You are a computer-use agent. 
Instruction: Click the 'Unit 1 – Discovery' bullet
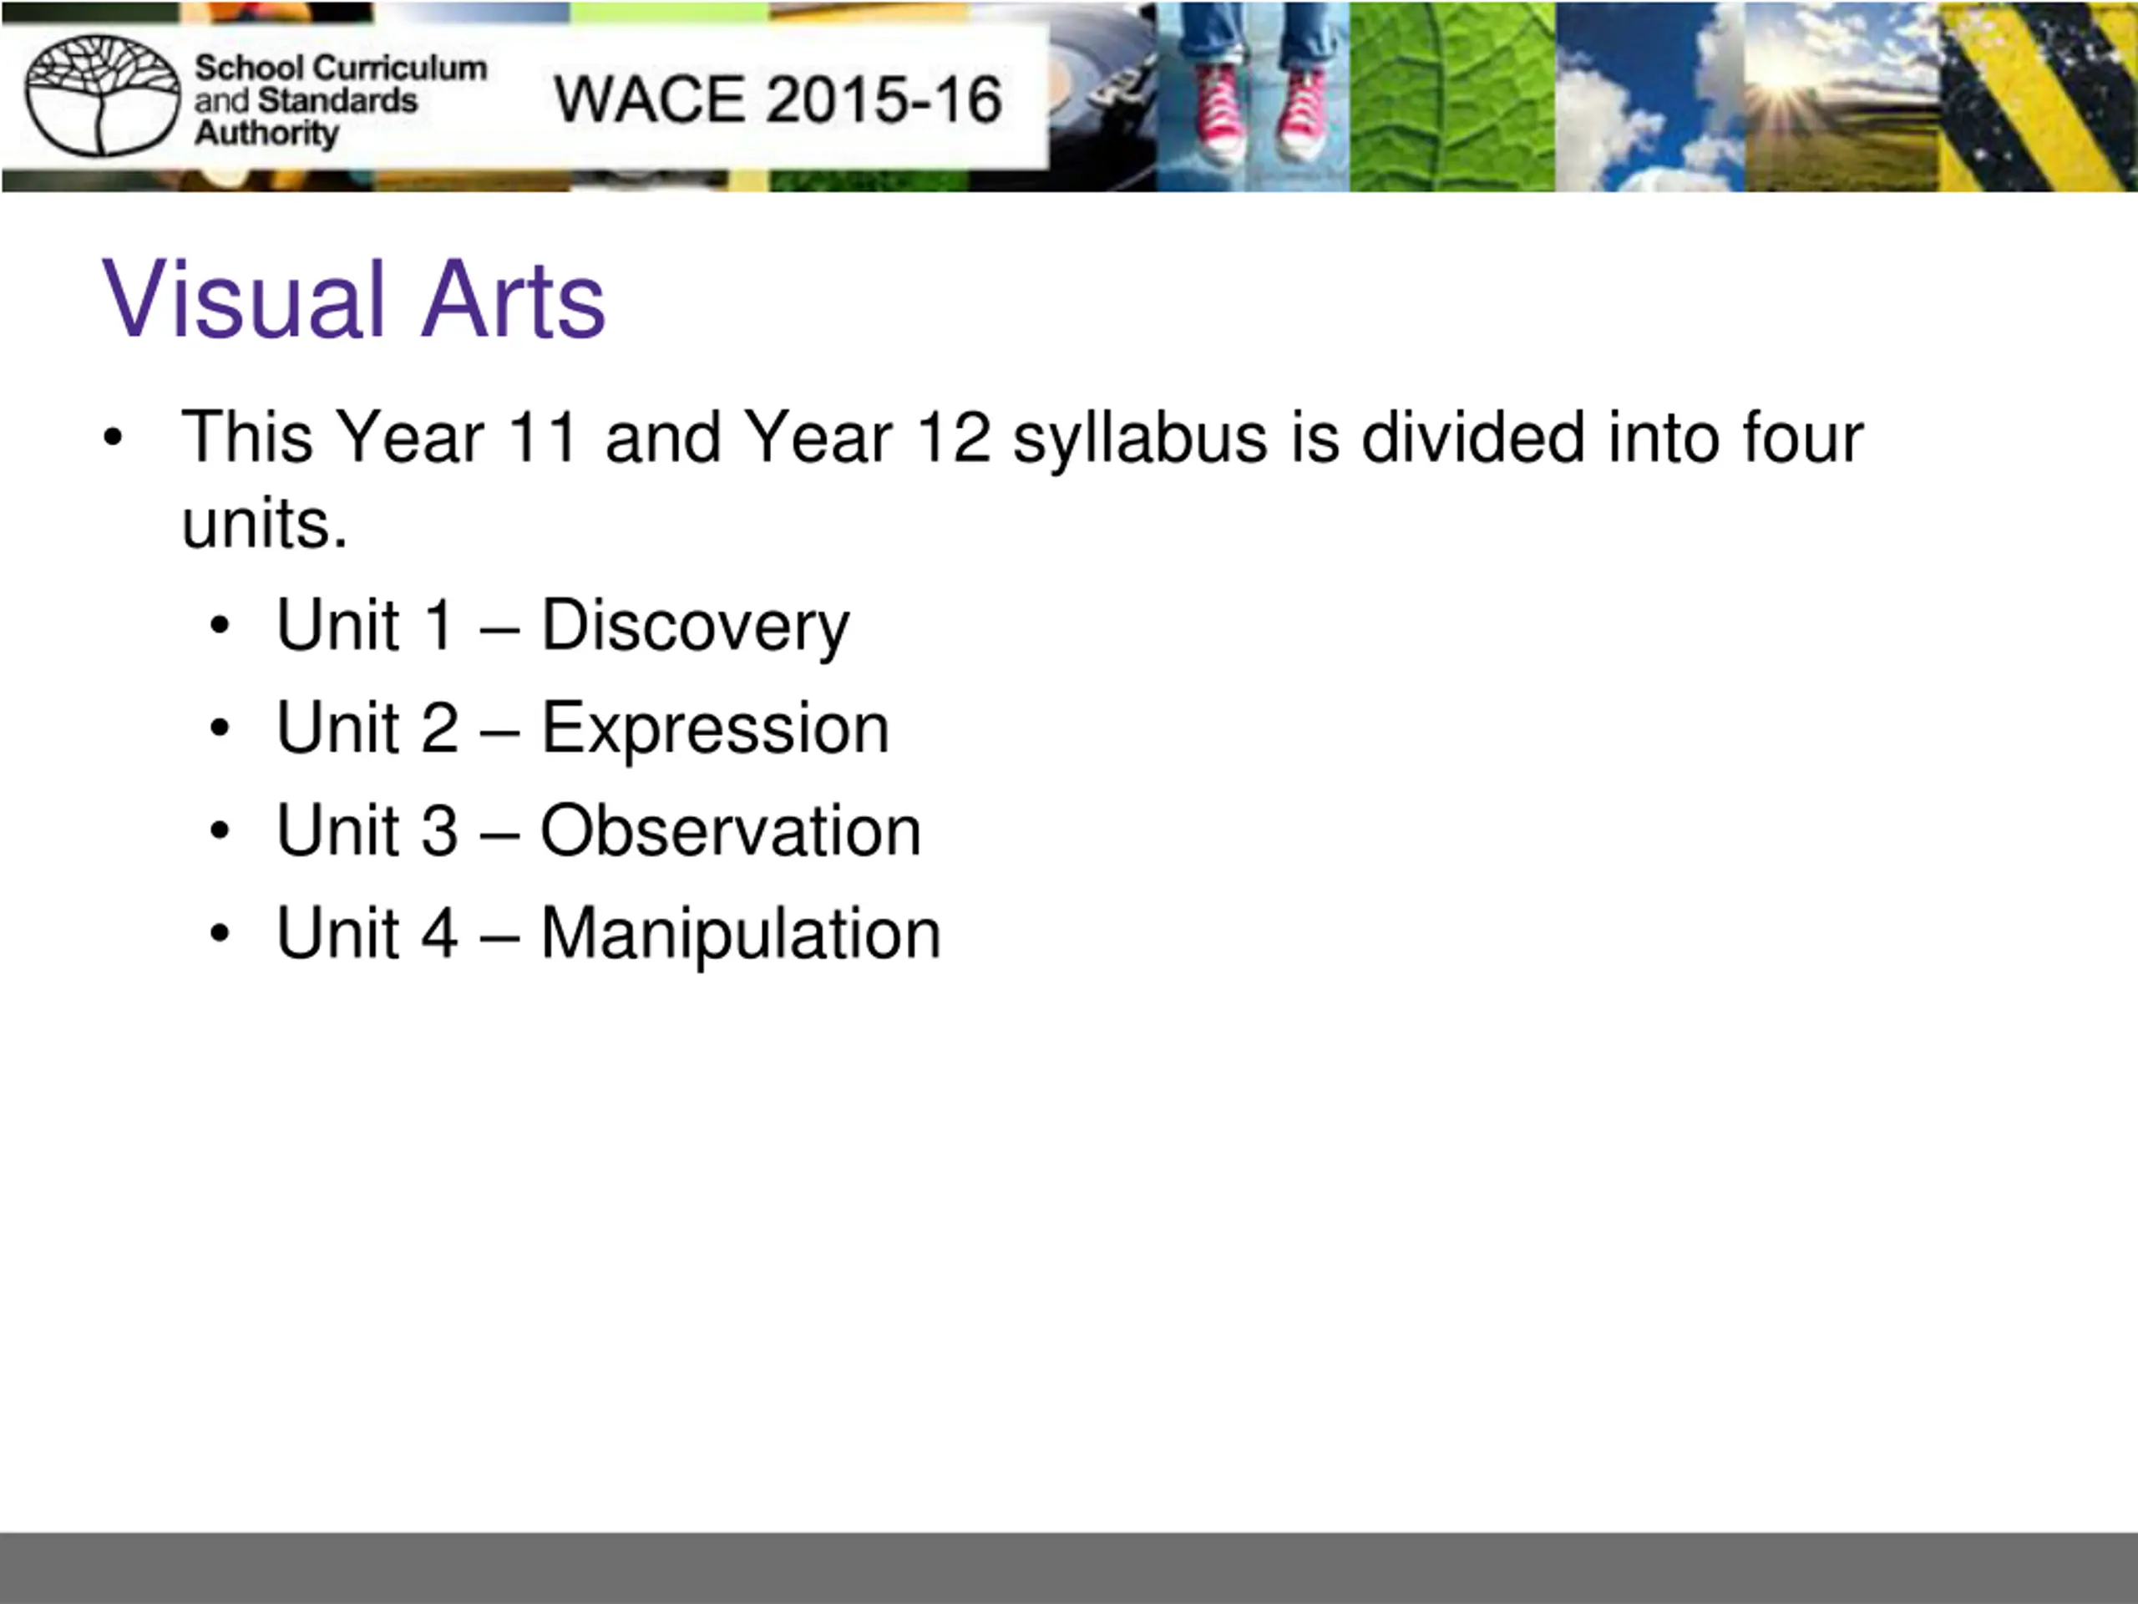(x=563, y=626)
